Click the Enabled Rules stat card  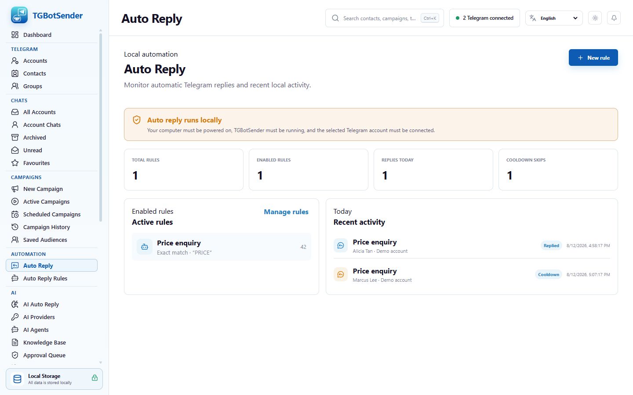tap(309, 169)
